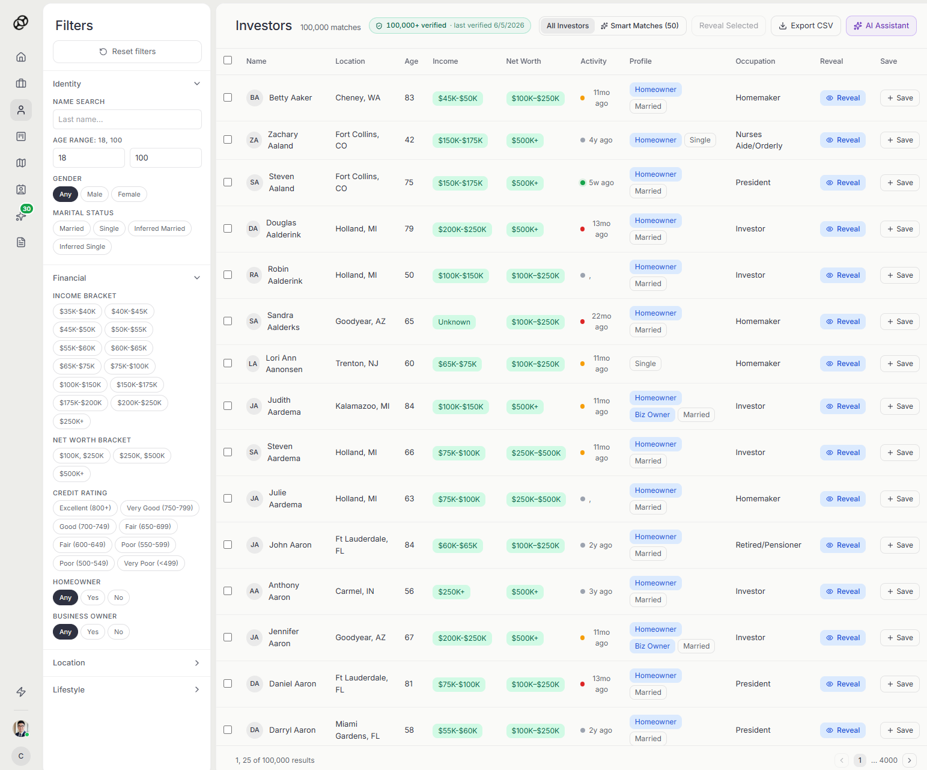Reveal Julie Aardema's contact details

[x=843, y=499]
